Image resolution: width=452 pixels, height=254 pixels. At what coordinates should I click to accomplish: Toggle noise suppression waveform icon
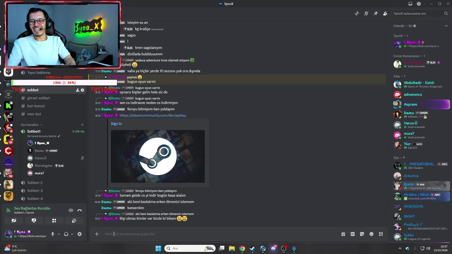coord(71,210)
